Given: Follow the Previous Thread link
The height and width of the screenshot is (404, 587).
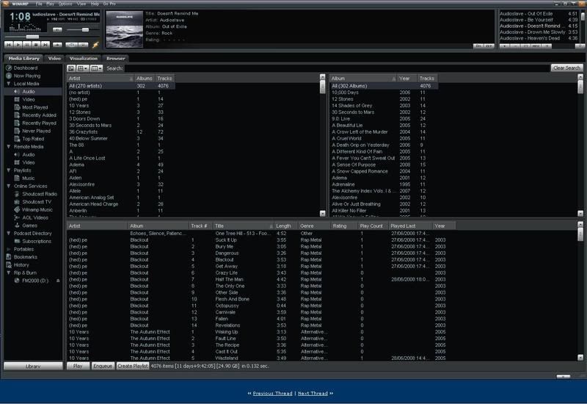Looking at the screenshot, I should click(x=272, y=393).
